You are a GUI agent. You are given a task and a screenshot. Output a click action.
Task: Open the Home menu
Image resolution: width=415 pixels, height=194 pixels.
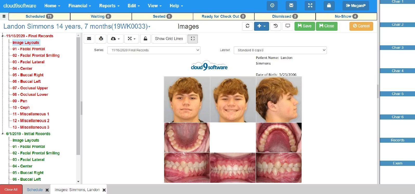point(52,6)
